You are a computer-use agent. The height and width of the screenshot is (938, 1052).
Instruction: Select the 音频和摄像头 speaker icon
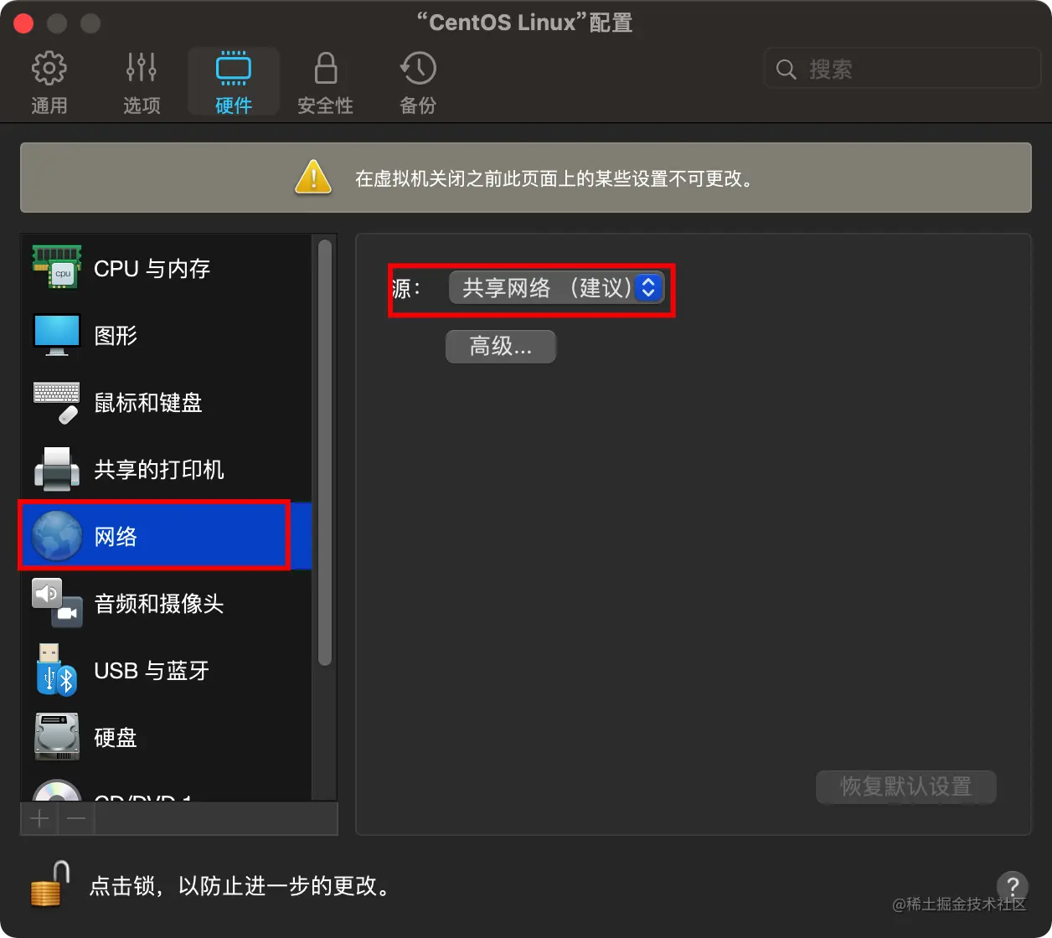(x=57, y=603)
